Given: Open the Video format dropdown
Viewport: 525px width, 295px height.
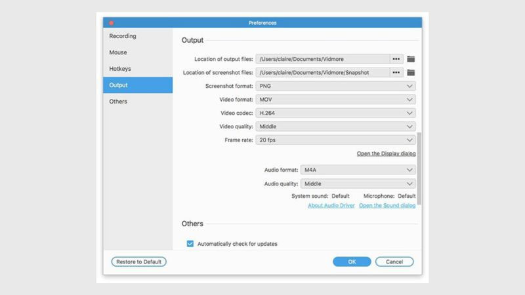Looking at the screenshot, I should pos(335,100).
